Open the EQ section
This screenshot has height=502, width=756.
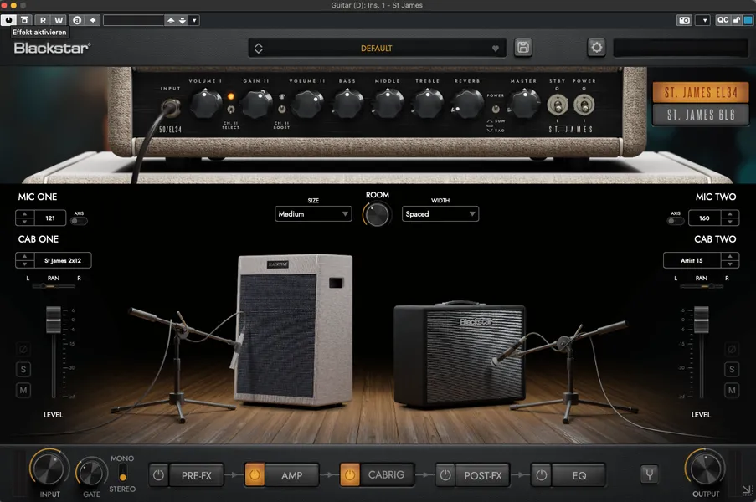pyautogui.click(x=579, y=475)
